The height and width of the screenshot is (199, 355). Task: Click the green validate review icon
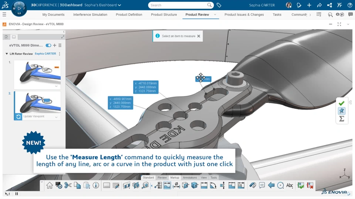(301, 185)
